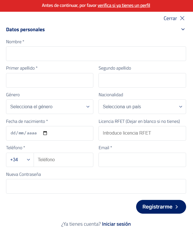Click the Teléfono number input
Image resolution: width=193 pixels, height=234 pixels.
[x=63, y=160]
